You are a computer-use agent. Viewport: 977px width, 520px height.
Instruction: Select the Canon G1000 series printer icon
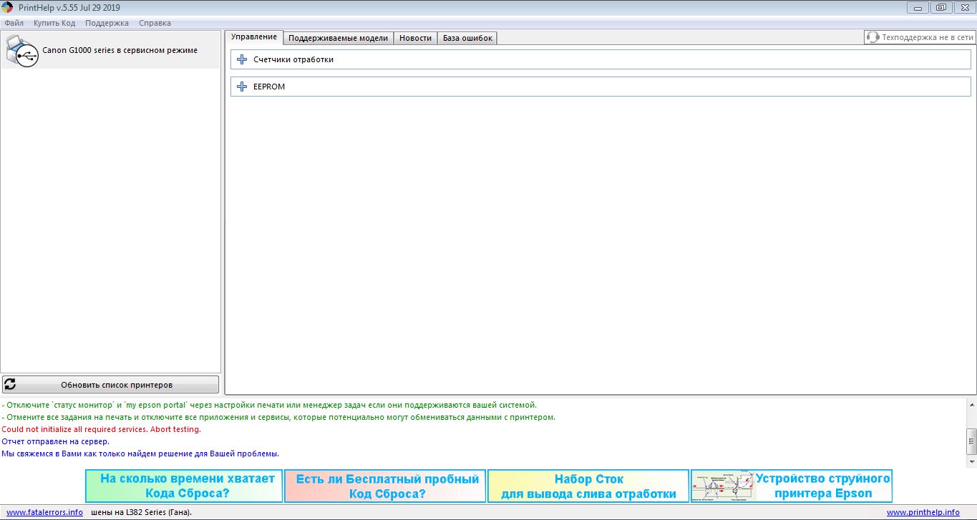pos(21,51)
